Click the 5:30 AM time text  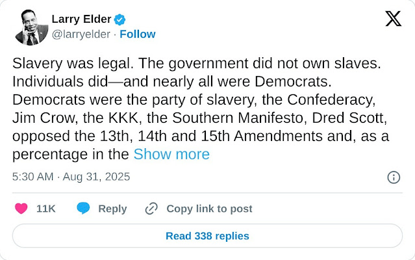[x=31, y=177]
